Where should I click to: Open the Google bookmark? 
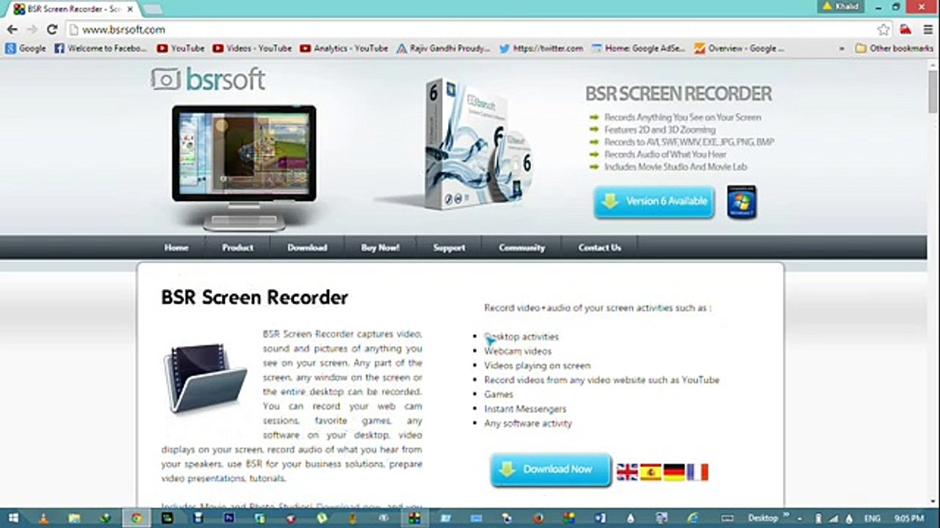[x=26, y=48]
